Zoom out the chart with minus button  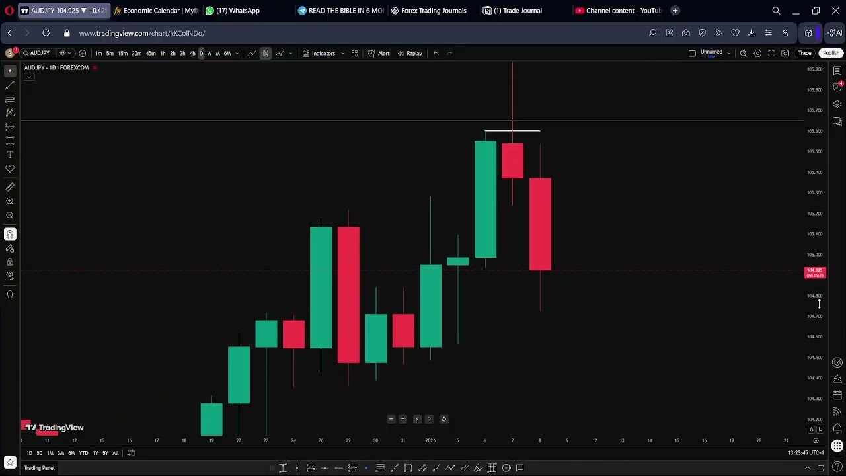pyautogui.click(x=391, y=419)
